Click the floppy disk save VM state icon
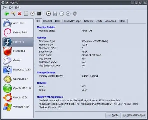148x120 pixels. click(x=55, y=13)
